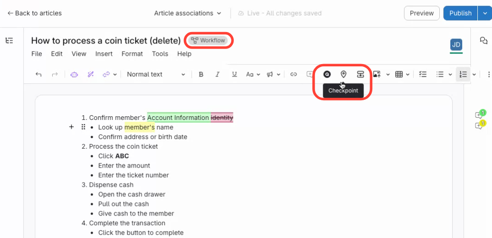
Task: Click the Checkpoint pin icon in toolbar
Action: pyautogui.click(x=343, y=74)
